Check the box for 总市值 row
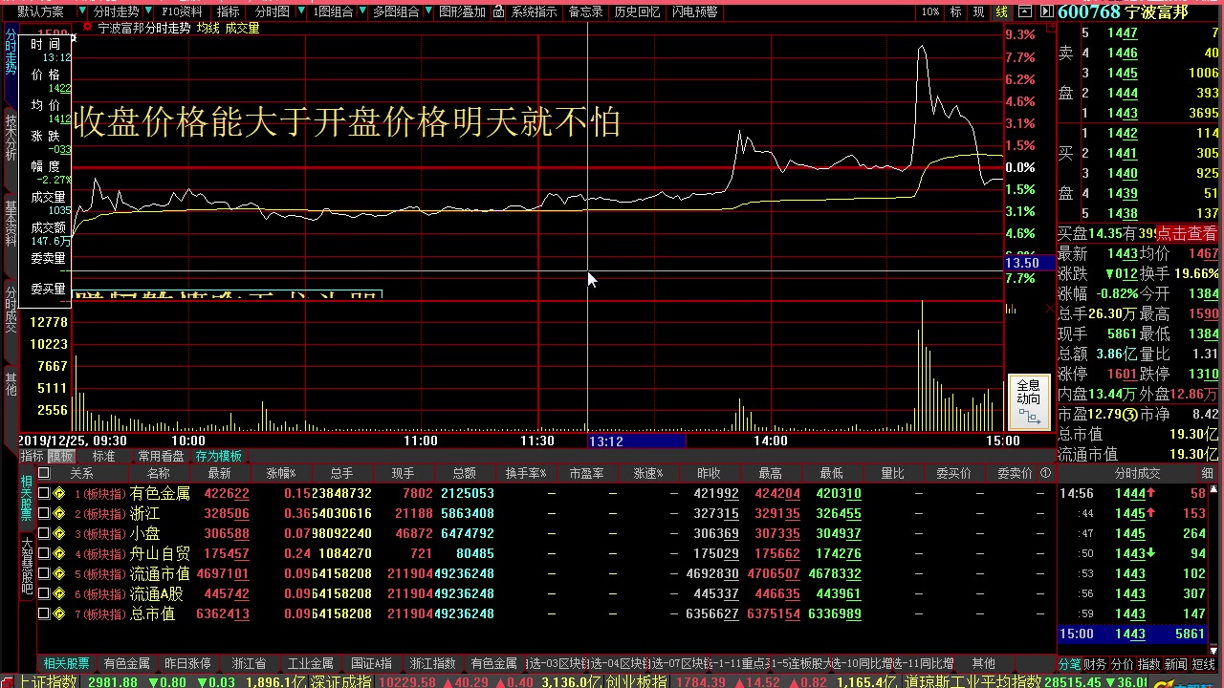The image size is (1224, 688). 43,614
